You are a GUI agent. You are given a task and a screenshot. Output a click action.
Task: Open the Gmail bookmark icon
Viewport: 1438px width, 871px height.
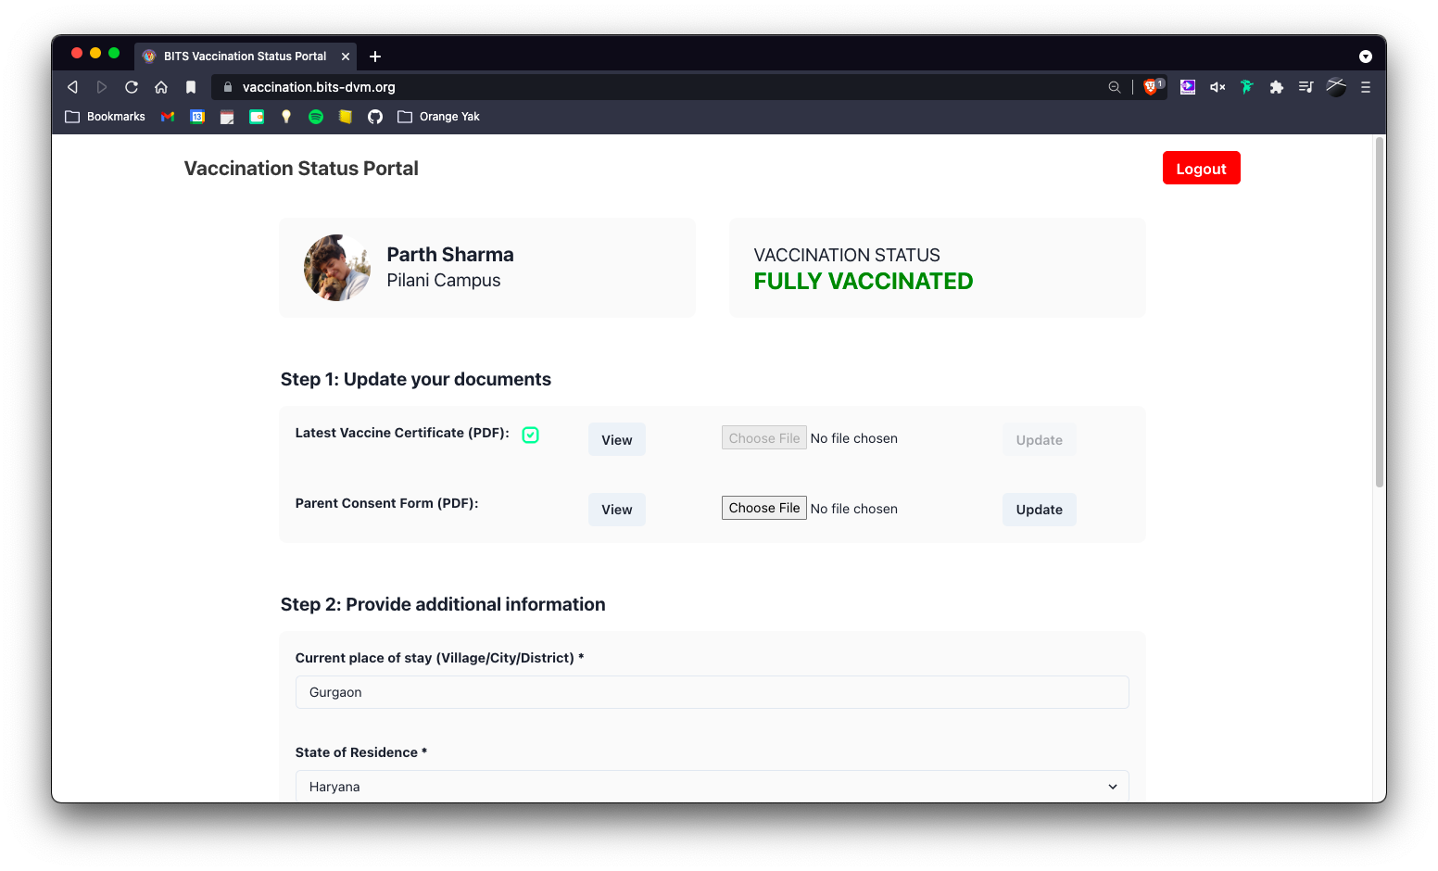tap(168, 117)
